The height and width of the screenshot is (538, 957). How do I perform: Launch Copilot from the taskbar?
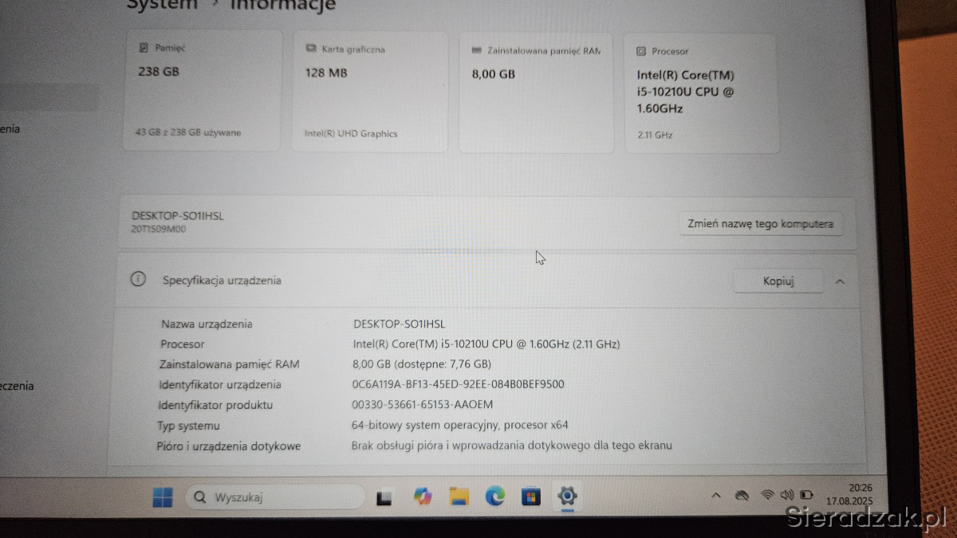423,497
